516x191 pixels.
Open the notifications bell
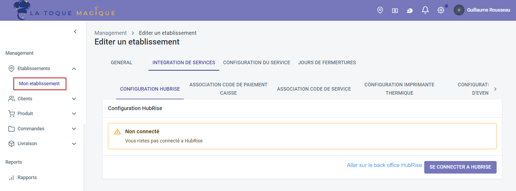[425, 10]
